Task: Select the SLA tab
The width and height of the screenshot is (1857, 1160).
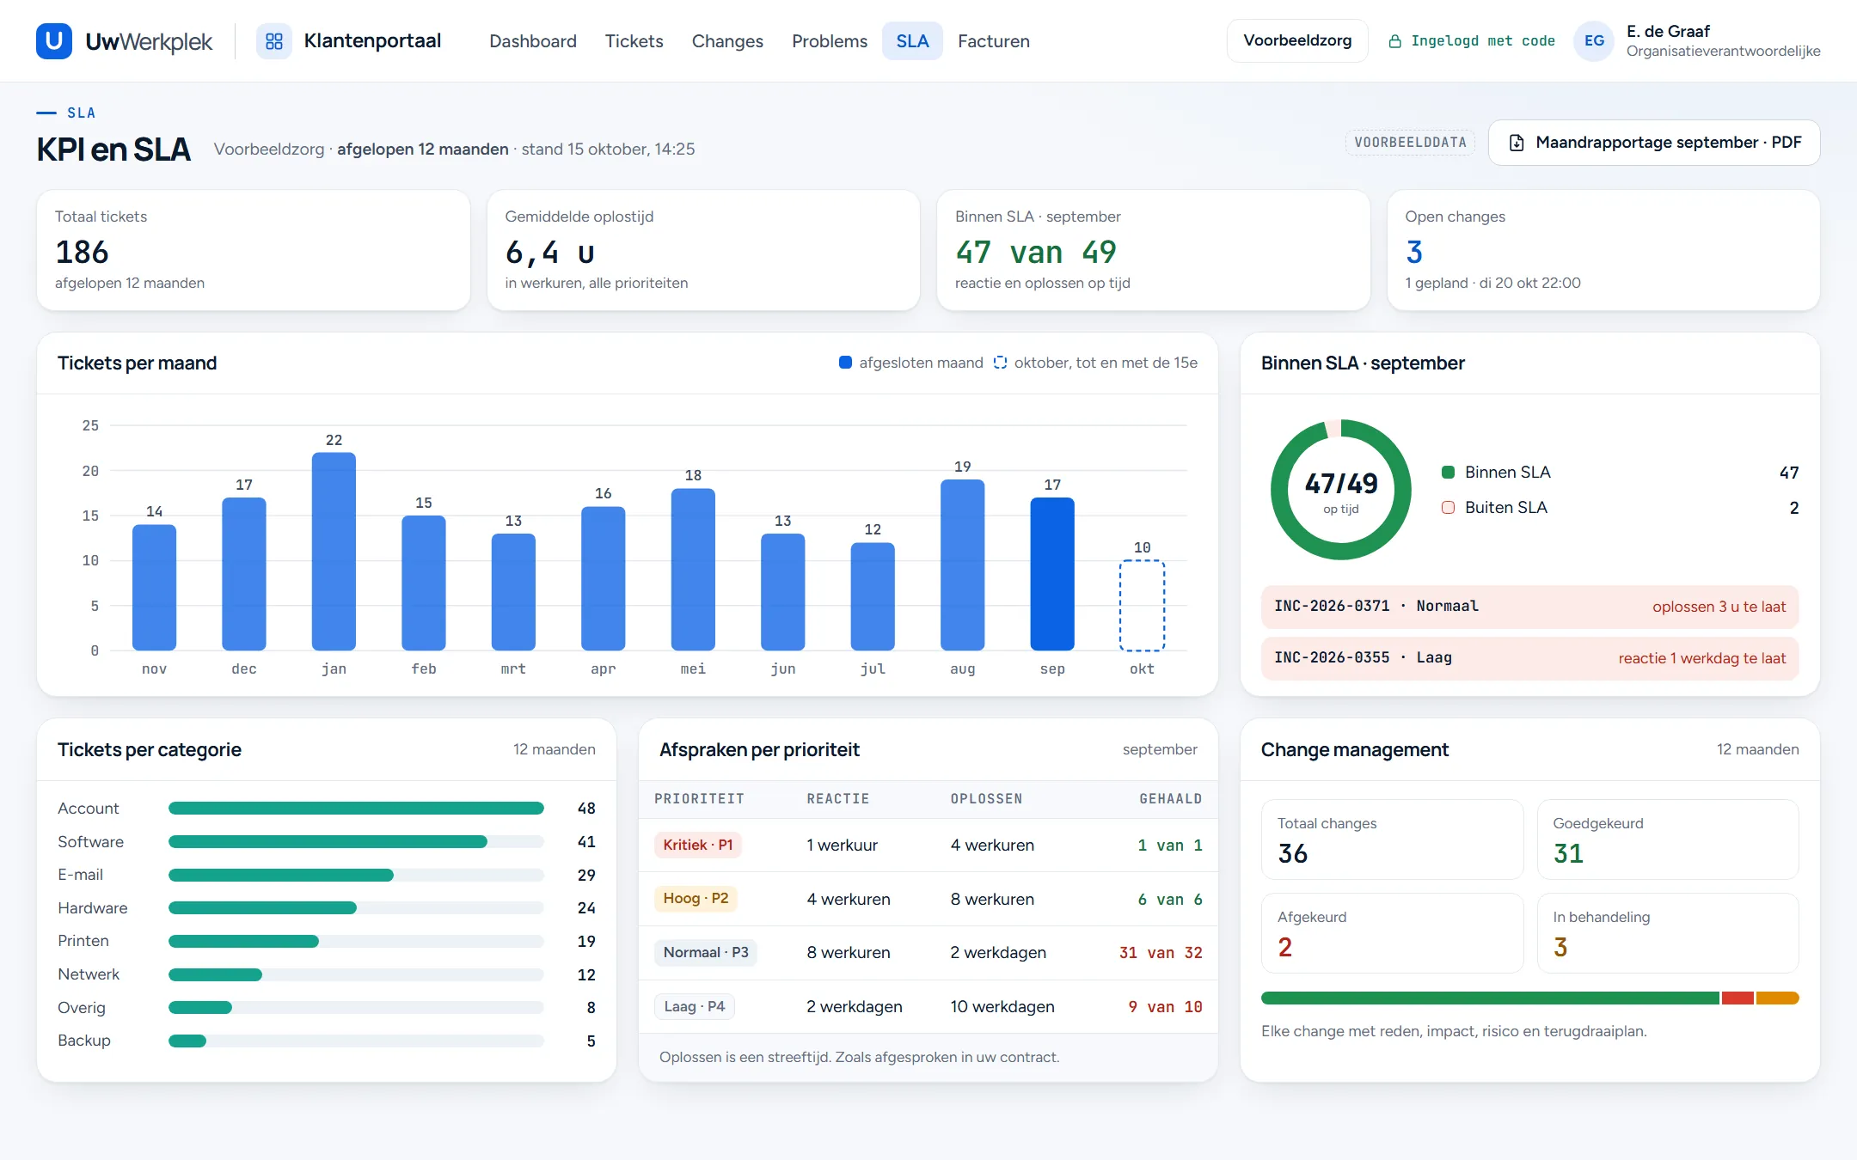Action: pos(912,40)
